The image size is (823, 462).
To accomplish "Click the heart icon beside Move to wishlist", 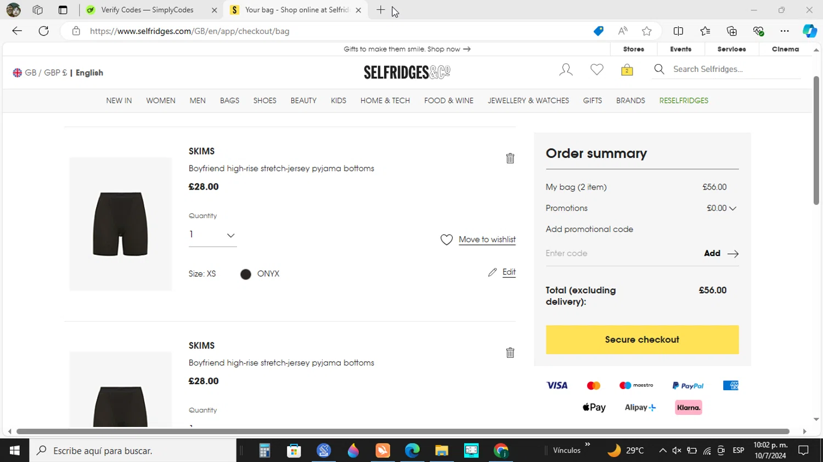I will [x=447, y=239].
